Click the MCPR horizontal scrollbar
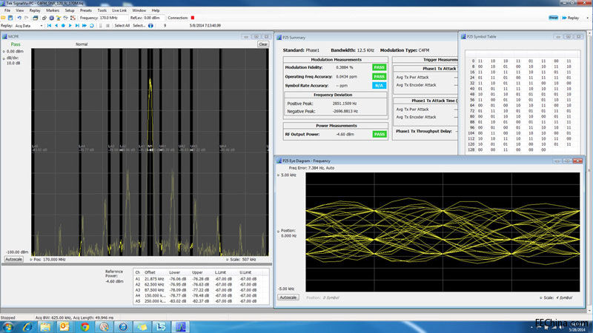Viewport: 593px width, 333px height. (137, 264)
